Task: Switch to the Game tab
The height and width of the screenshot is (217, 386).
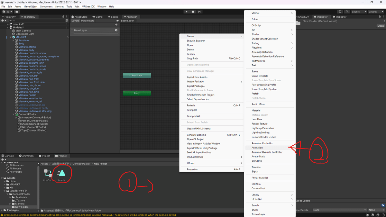Action: pyautogui.click(x=97, y=17)
